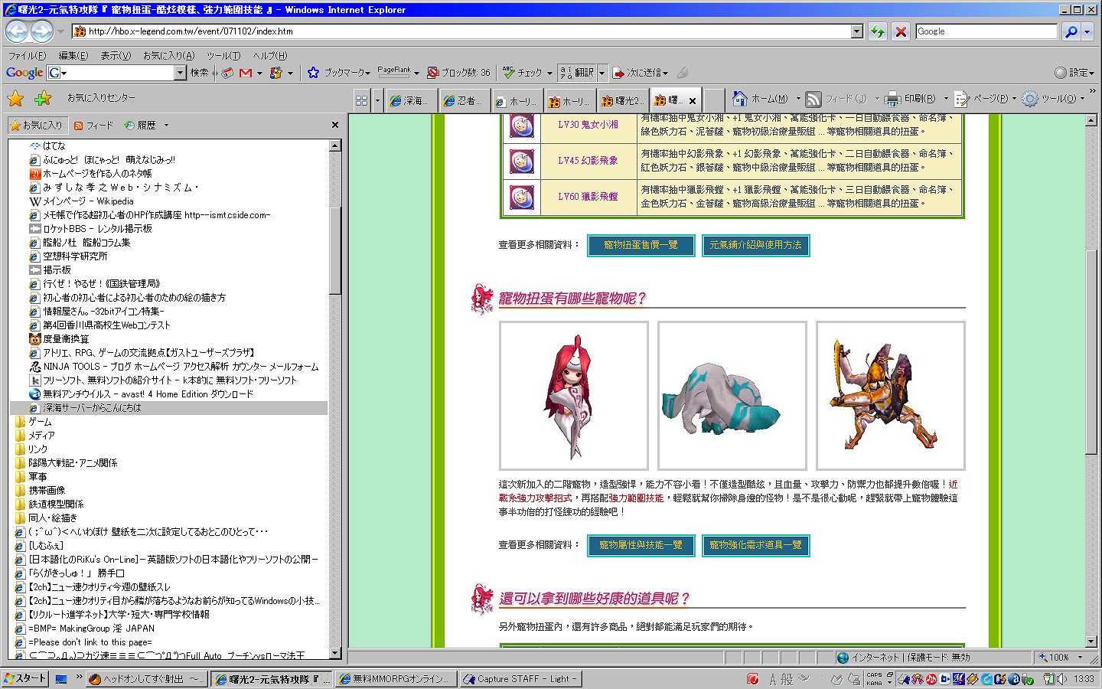Open the Favorites Center star icon
The height and width of the screenshot is (689, 1102).
click(15, 98)
